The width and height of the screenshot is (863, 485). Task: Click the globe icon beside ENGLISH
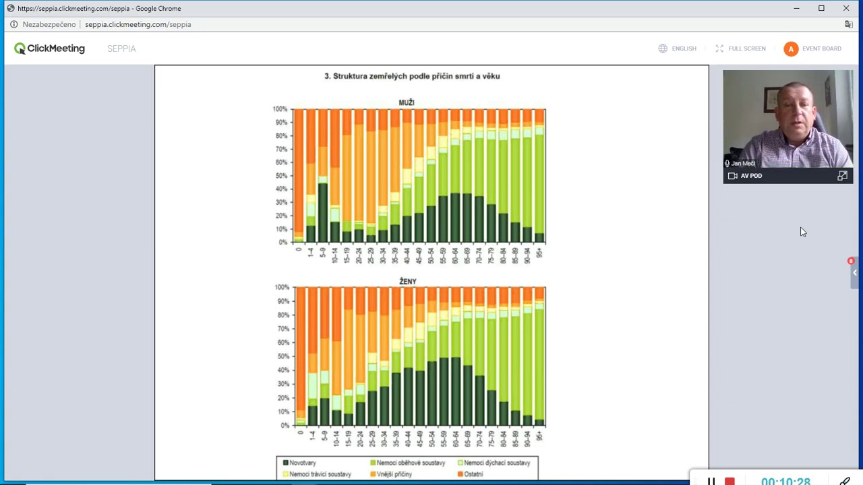pyautogui.click(x=663, y=48)
